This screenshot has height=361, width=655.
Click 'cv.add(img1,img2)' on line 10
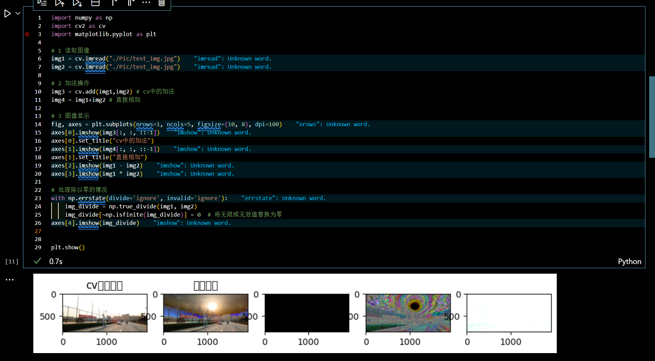click(x=104, y=91)
